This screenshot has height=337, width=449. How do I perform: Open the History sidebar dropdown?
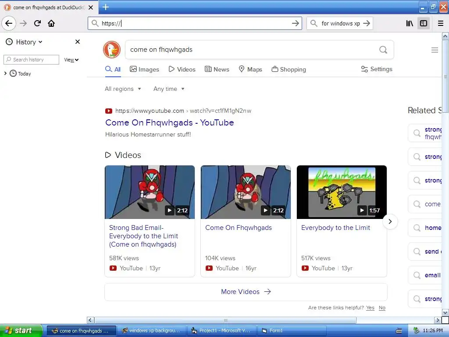click(x=25, y=42)
